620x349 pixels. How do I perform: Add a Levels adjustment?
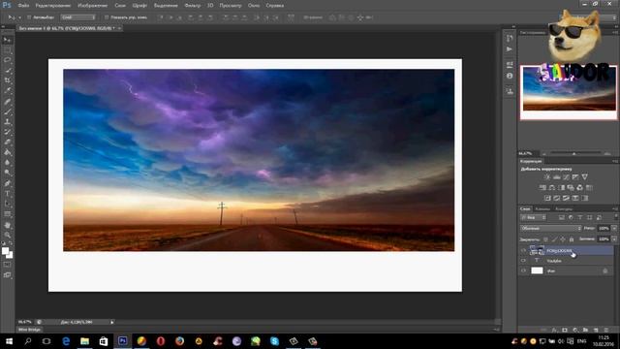(x=557, y=176)
